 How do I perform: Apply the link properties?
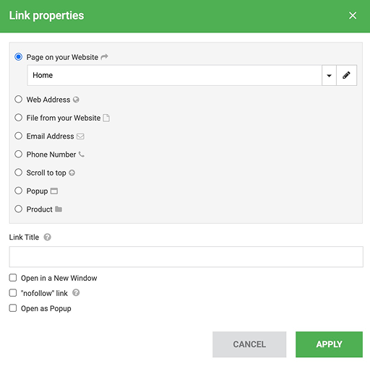tap(329, 344)
